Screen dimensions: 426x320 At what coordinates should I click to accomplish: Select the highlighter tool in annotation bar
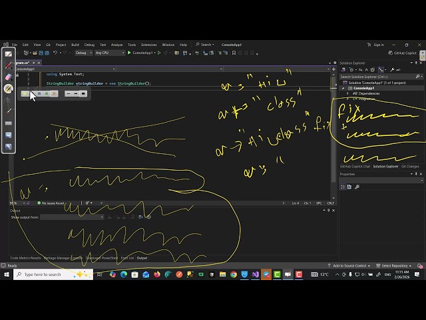pyautogui.click(x=9, y=89)
